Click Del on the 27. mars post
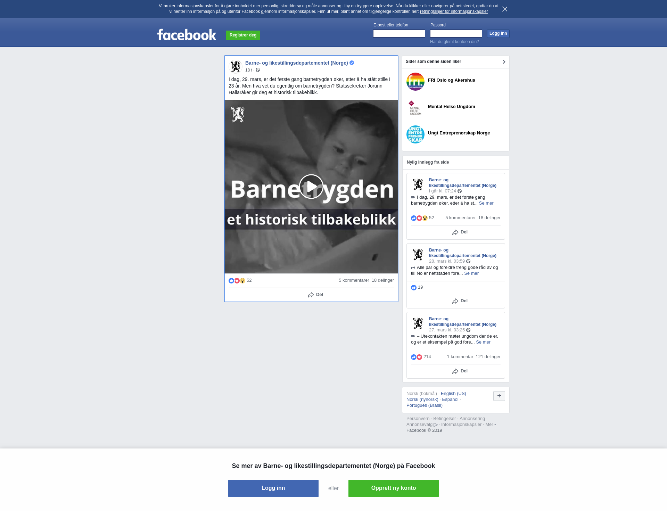Screen dimensions: 667x511 point(460,371)
